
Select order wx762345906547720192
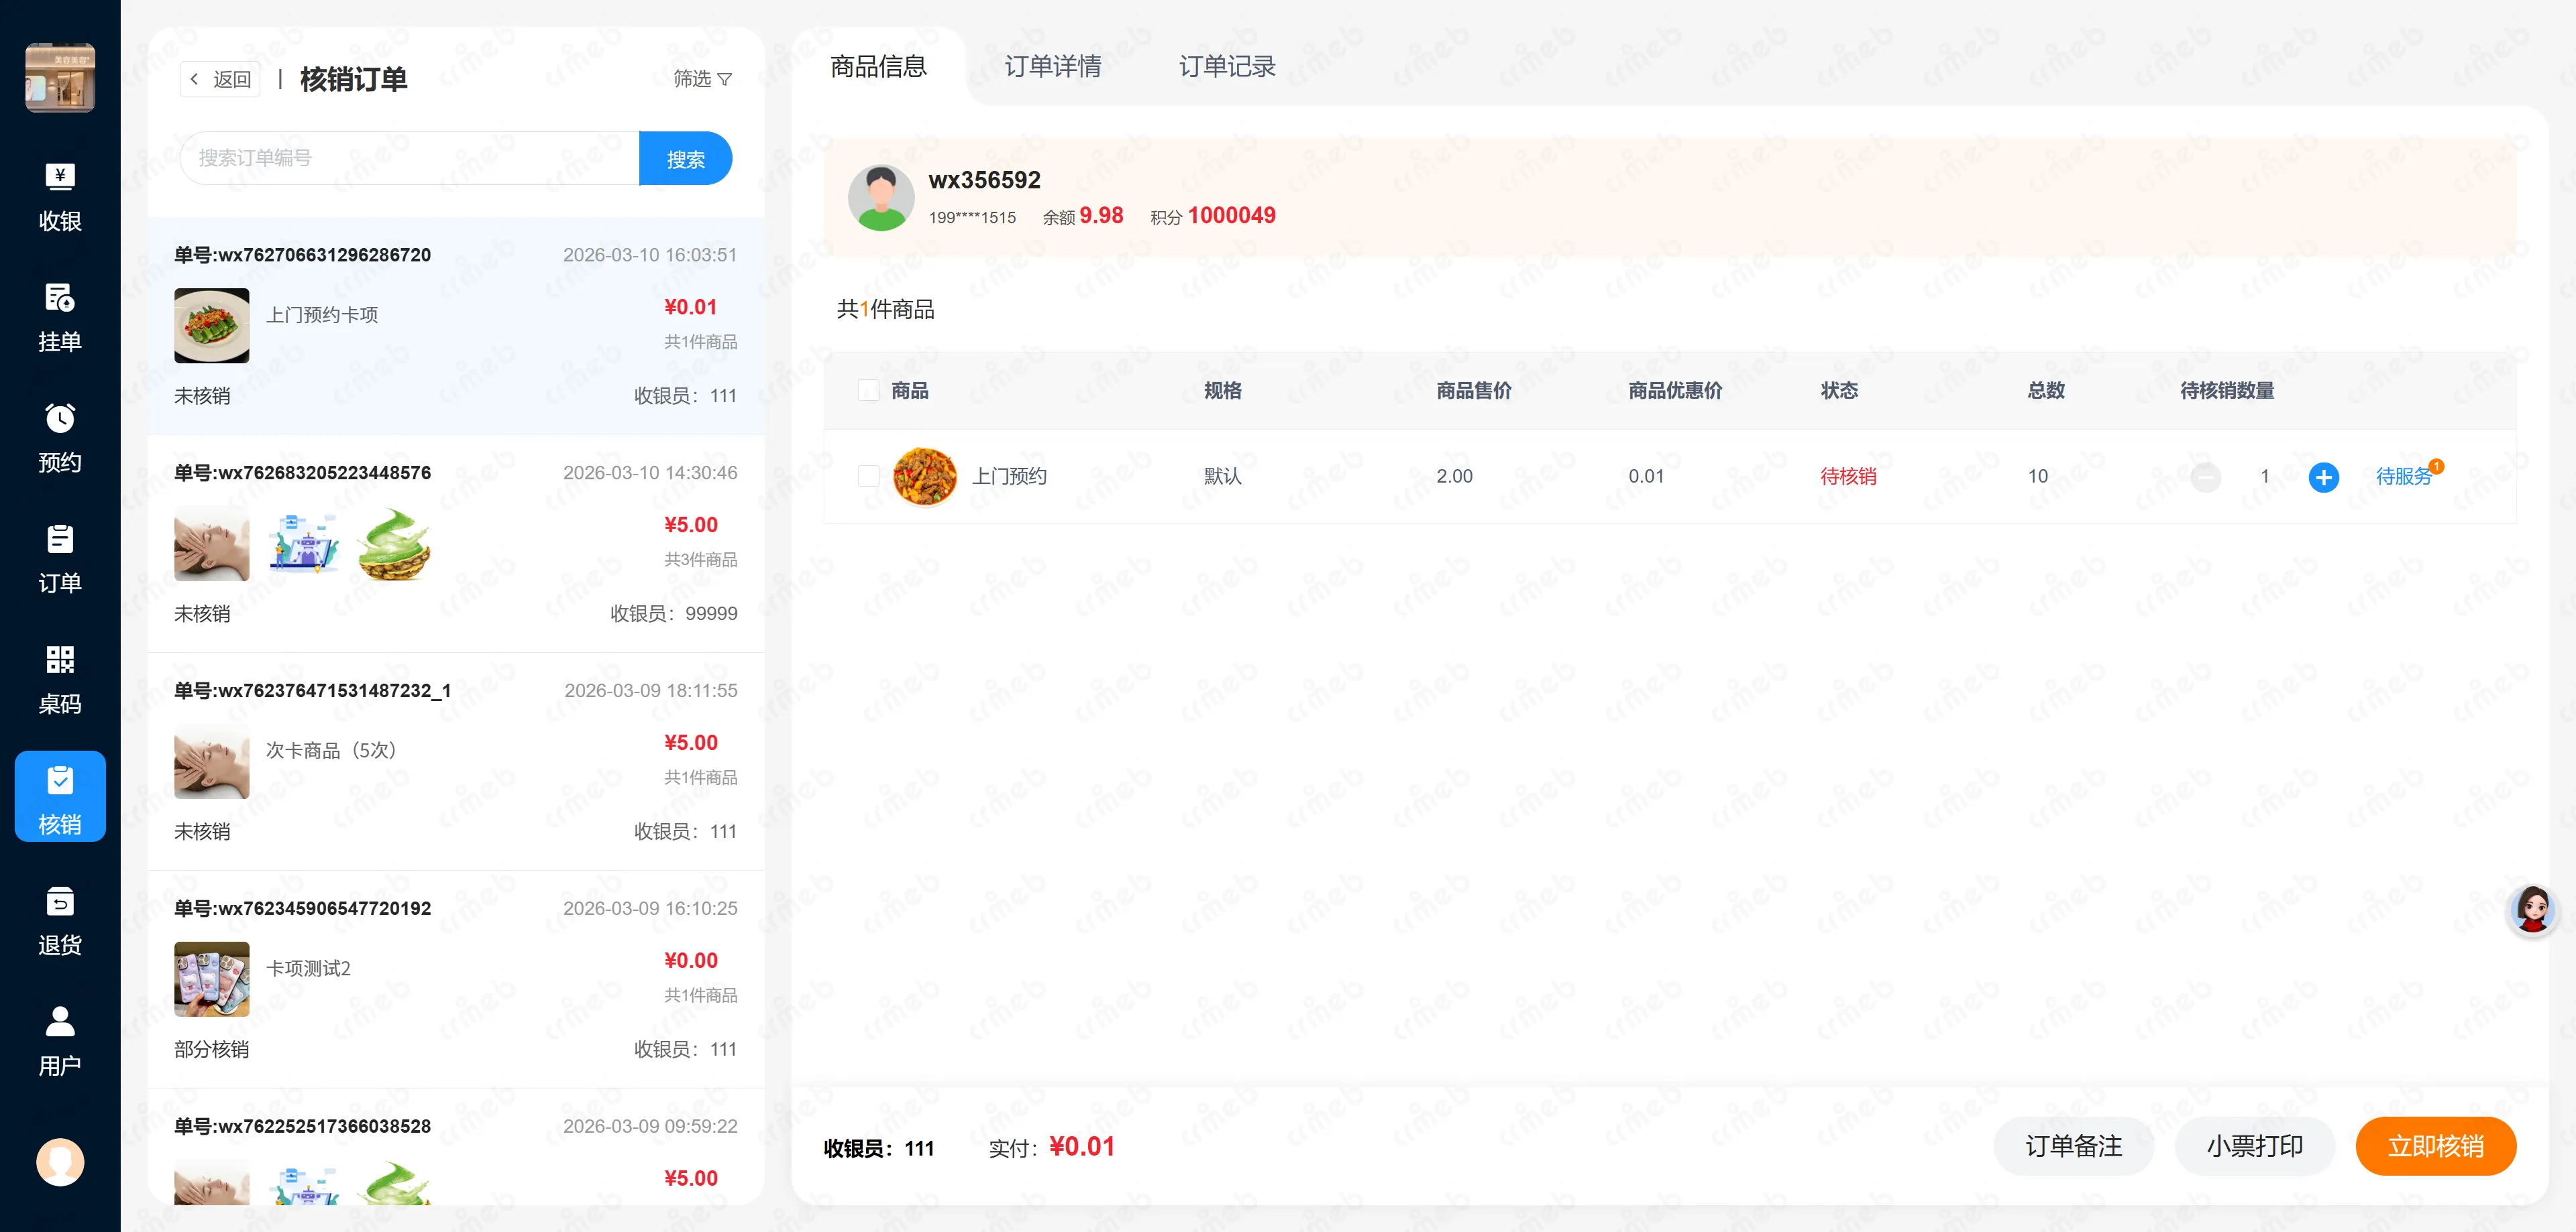(x=456, y=979)
